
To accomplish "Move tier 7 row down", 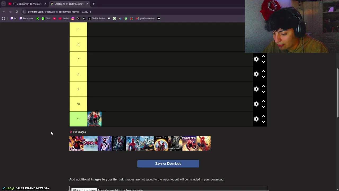I will click(x=263, y=62).
